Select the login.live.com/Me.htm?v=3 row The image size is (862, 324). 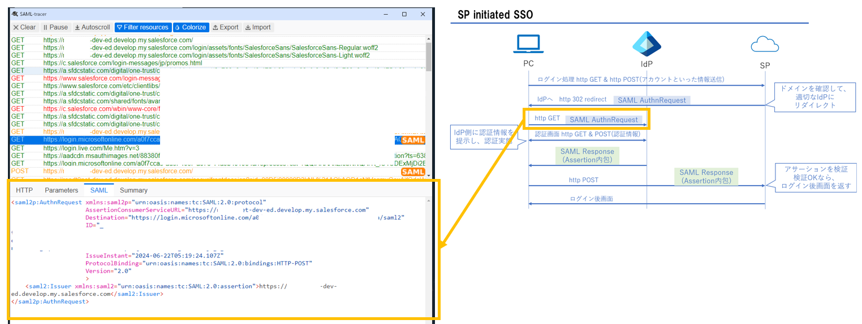tap(217, 148)
